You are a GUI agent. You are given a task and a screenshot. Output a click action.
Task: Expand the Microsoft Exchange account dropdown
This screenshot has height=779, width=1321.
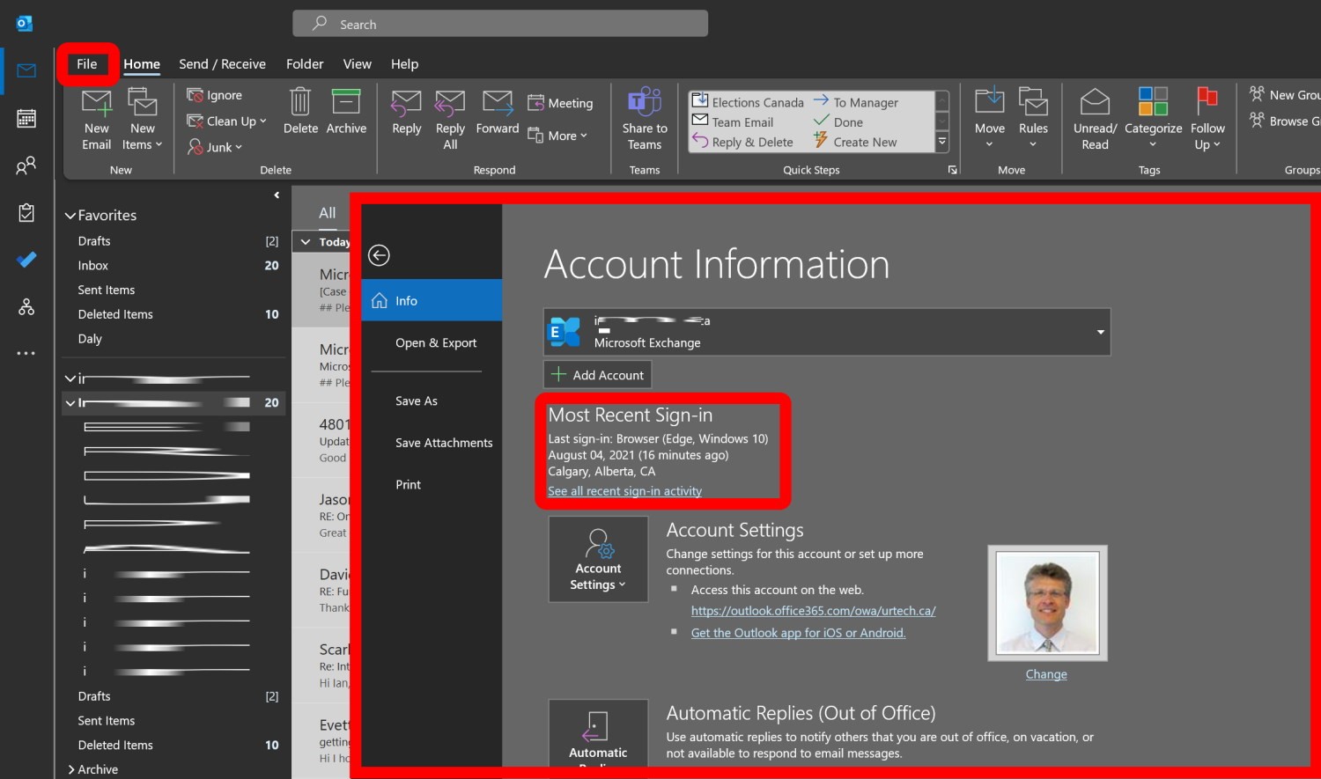pyautogui.click(x=1100, y=332)
